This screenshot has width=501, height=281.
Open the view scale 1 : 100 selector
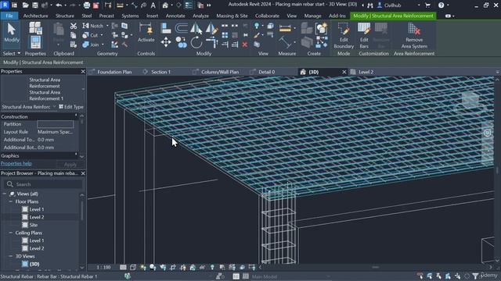click(x=103, y=267)
